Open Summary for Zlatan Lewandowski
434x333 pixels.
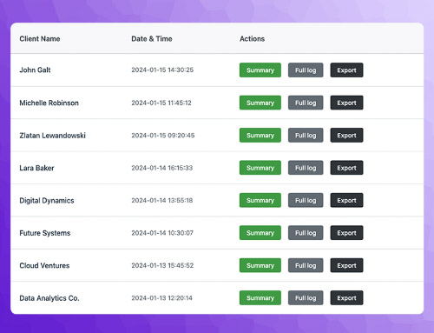260,136
